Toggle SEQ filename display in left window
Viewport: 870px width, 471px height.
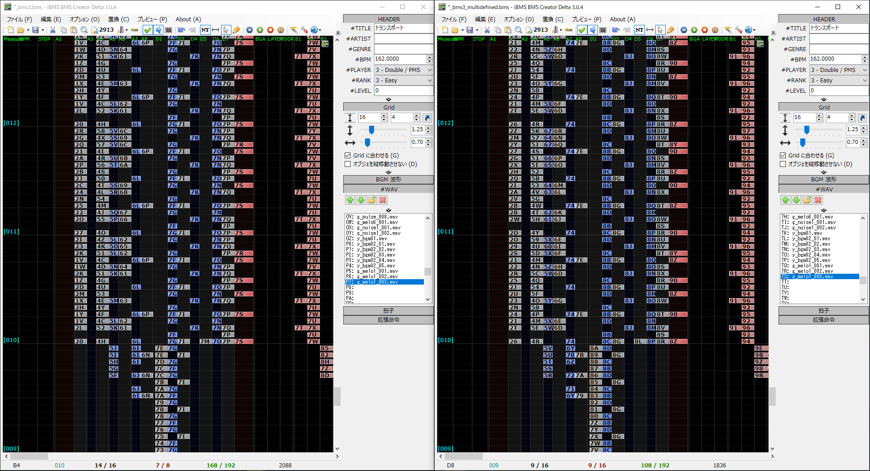point(168,30)
